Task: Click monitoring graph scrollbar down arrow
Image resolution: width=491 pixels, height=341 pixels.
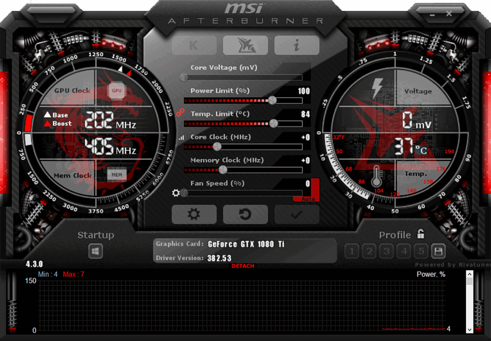Action: [x=469, y=329]
